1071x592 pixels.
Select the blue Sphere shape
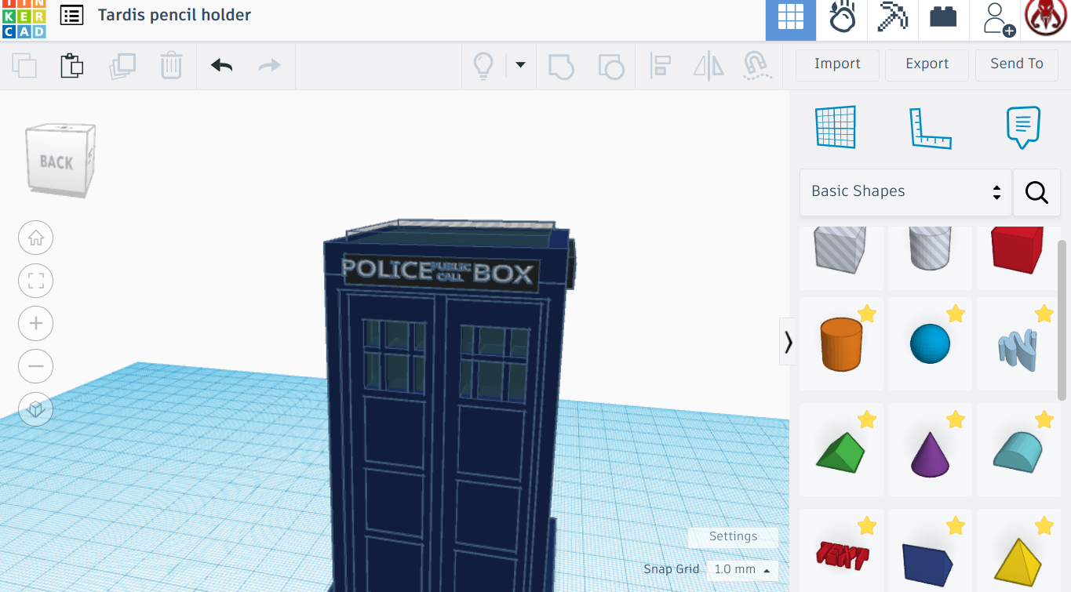930,344
